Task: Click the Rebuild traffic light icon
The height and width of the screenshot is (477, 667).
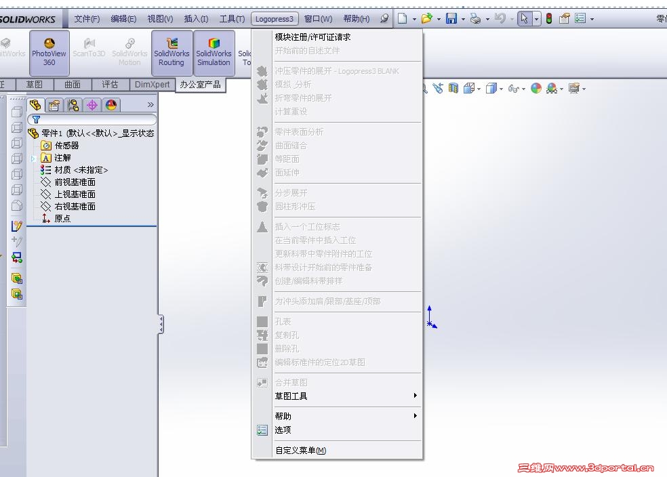Action: [x=549, y=18]
